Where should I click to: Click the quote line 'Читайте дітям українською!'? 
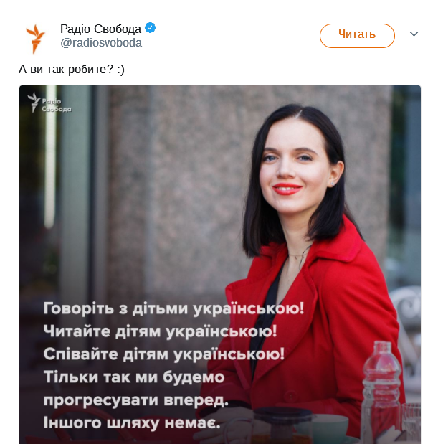tap(160, 331)
